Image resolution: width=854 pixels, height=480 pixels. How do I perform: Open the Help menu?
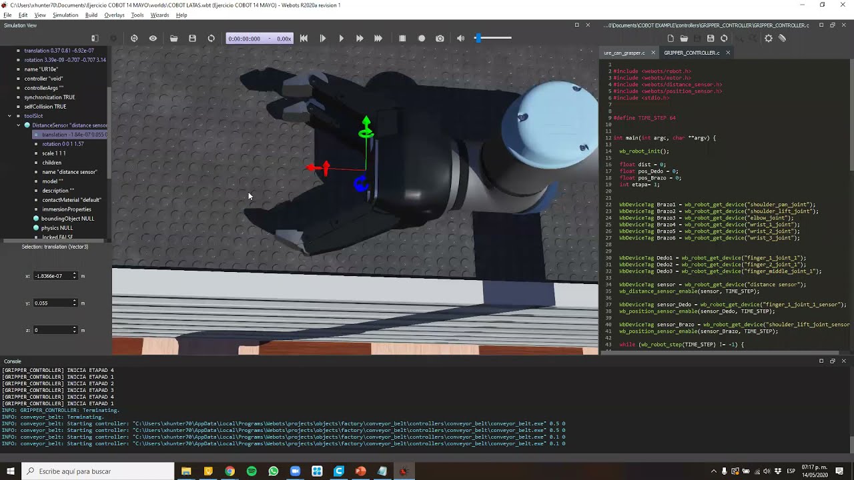coord(181,15)
